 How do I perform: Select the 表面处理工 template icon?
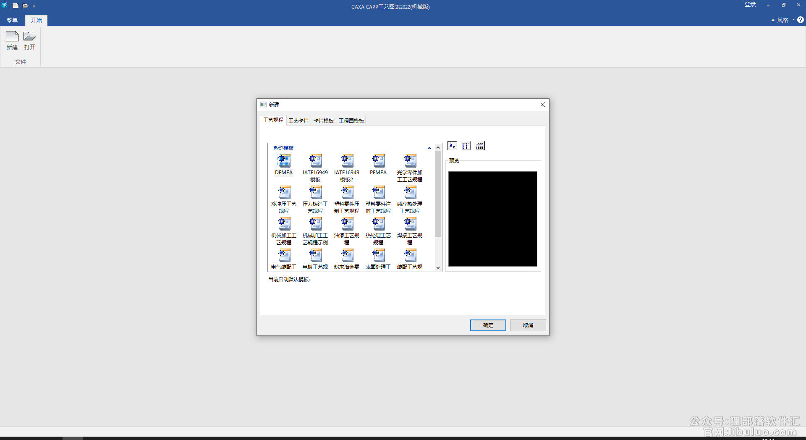click(378, 255)
